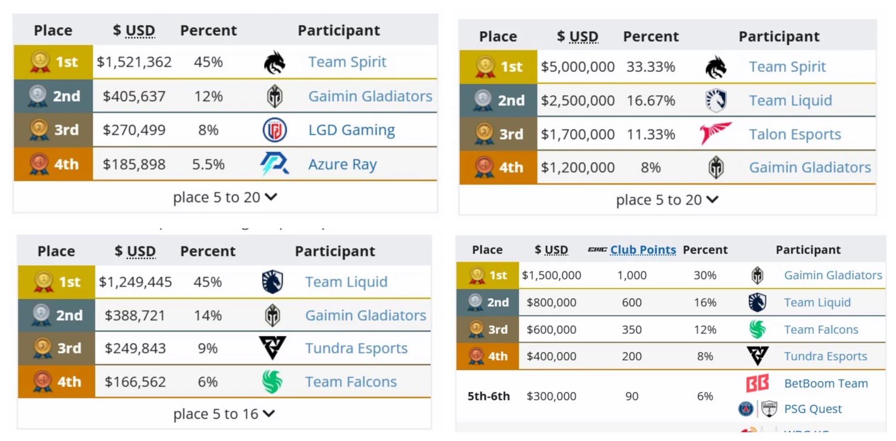This screenshot has width=896, height=441.
Task: Click the Tundra Esports logo in bottom-left table
Action: pyautogui.click(x=273, y=348)
